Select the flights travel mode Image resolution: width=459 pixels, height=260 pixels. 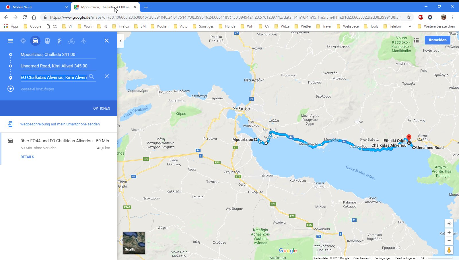(83, 41)
